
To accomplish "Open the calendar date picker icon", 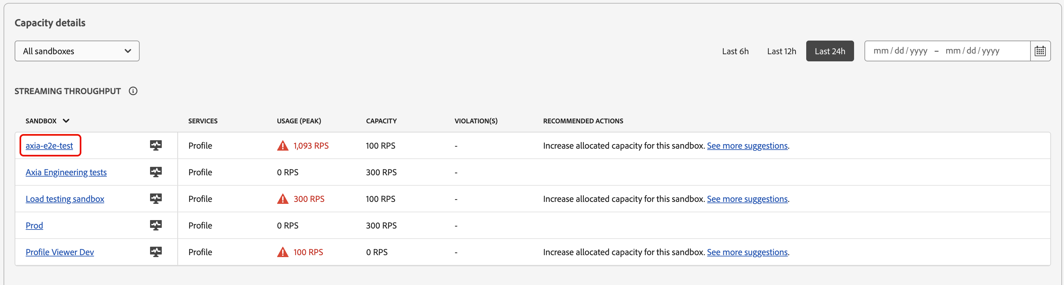I will (x=1040, y=51).
